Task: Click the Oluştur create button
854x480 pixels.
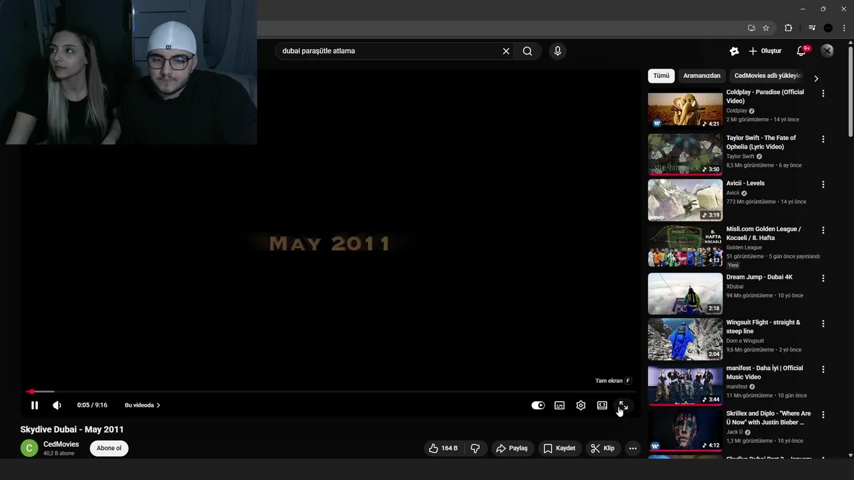Action: tap(765, 51)
